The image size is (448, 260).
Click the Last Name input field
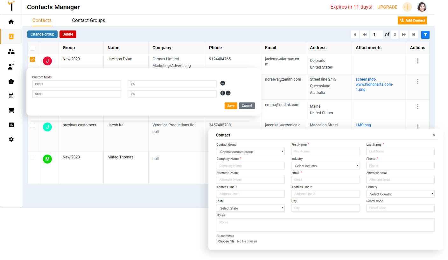point(400,151)
